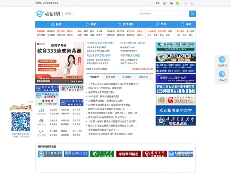This screenshot has height=173, width=231.
Task: Open the 国家线 red link in nav
Action: click(140, 35)
